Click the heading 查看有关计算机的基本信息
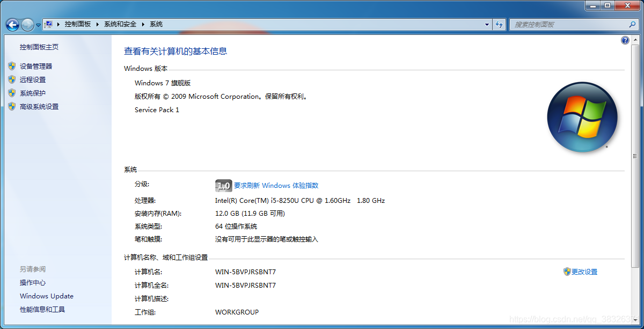Image resolution: width=644 pixels, height=329 pixels. [x=175, y=52]
